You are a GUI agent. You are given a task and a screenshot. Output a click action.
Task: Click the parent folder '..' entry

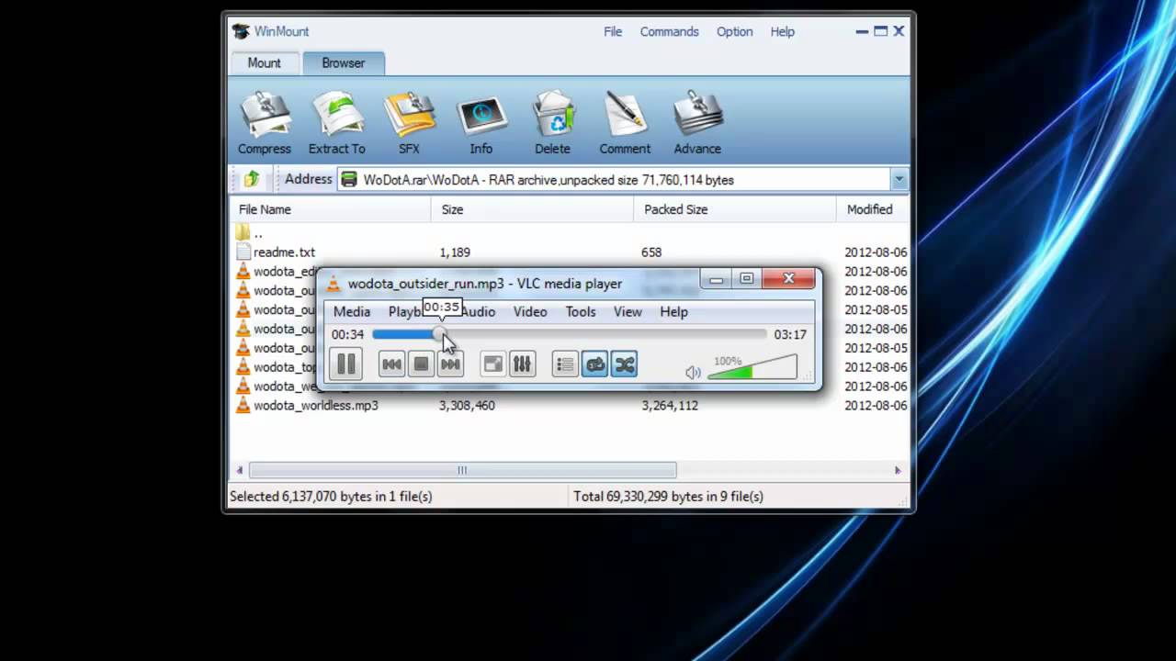point(250,232)
